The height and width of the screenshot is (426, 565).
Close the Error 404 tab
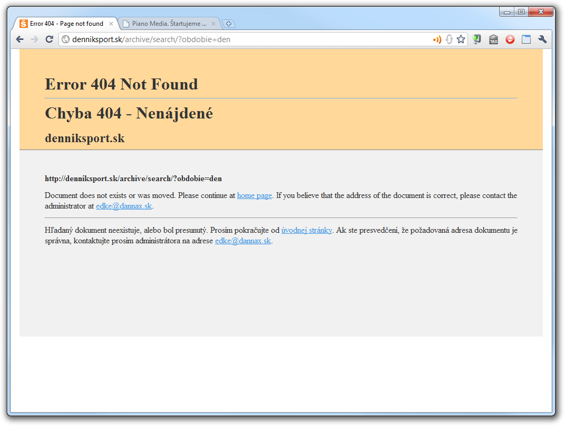[x=111, y=24]
